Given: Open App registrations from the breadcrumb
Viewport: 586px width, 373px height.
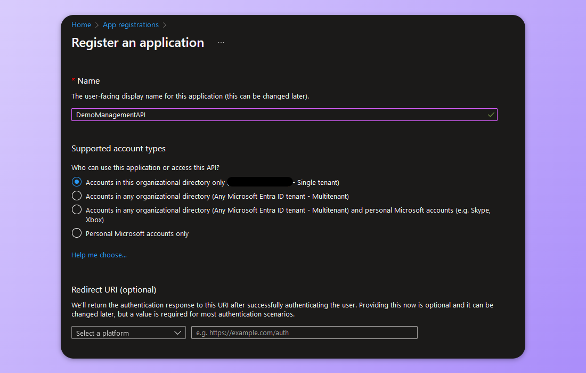Looking at the screenshot, I should (x=131, y=25).
